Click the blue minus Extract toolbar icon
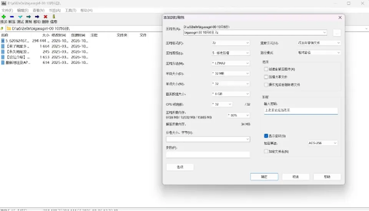The height and width of the screenshot is (211, 369). click(x=12, y=16)
